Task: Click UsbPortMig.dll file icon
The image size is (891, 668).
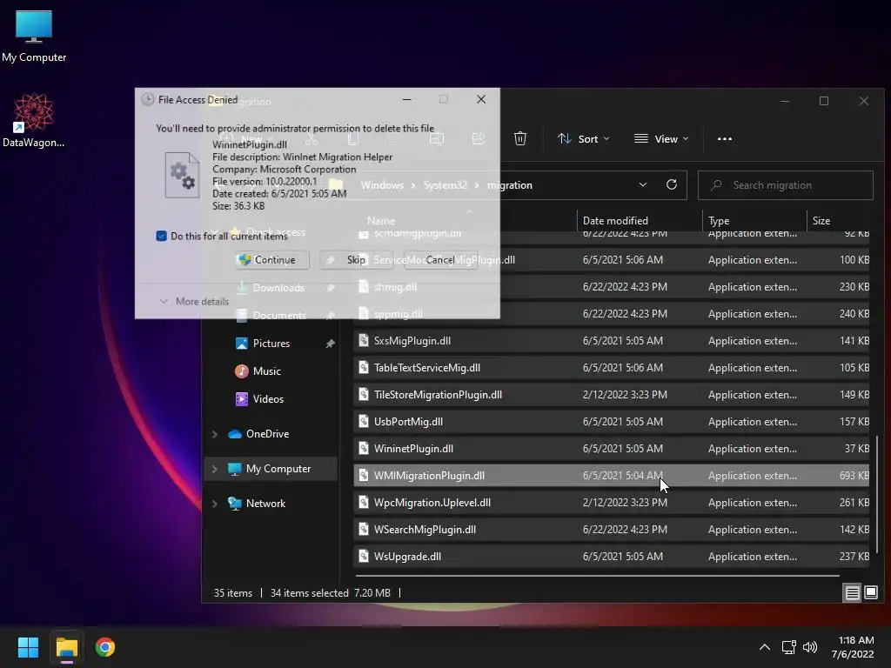Action: tap(364, 422)
